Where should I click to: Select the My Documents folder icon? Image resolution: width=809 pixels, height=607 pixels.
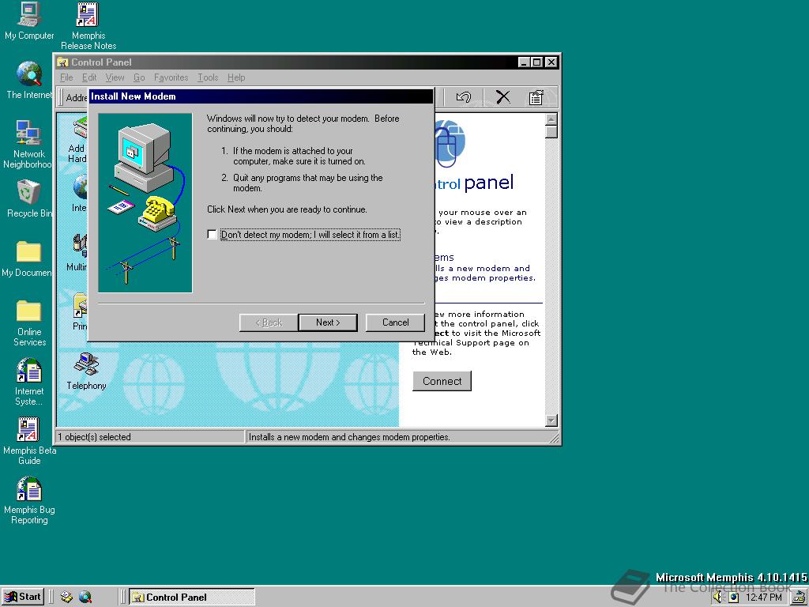tap(27, 258)
